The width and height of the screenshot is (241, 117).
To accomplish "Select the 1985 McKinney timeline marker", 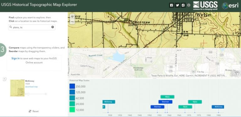I will pos(218,107).
